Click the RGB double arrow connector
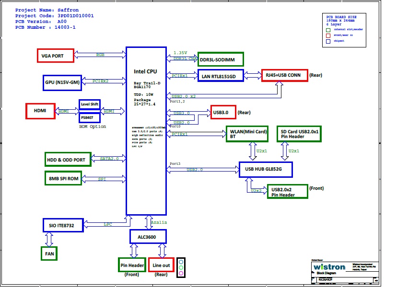 click(x=100, y=55)
